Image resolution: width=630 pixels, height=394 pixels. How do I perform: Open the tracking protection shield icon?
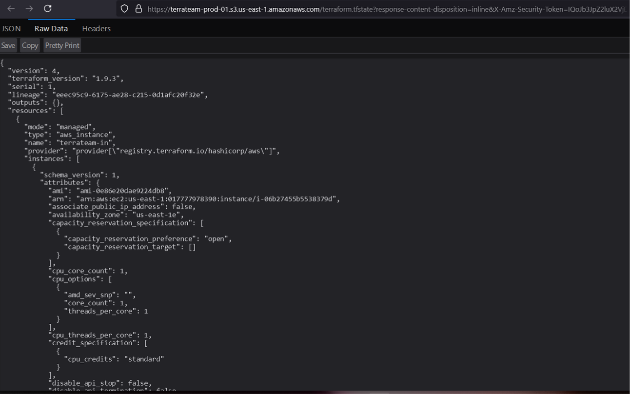click(x=124, y=9)
